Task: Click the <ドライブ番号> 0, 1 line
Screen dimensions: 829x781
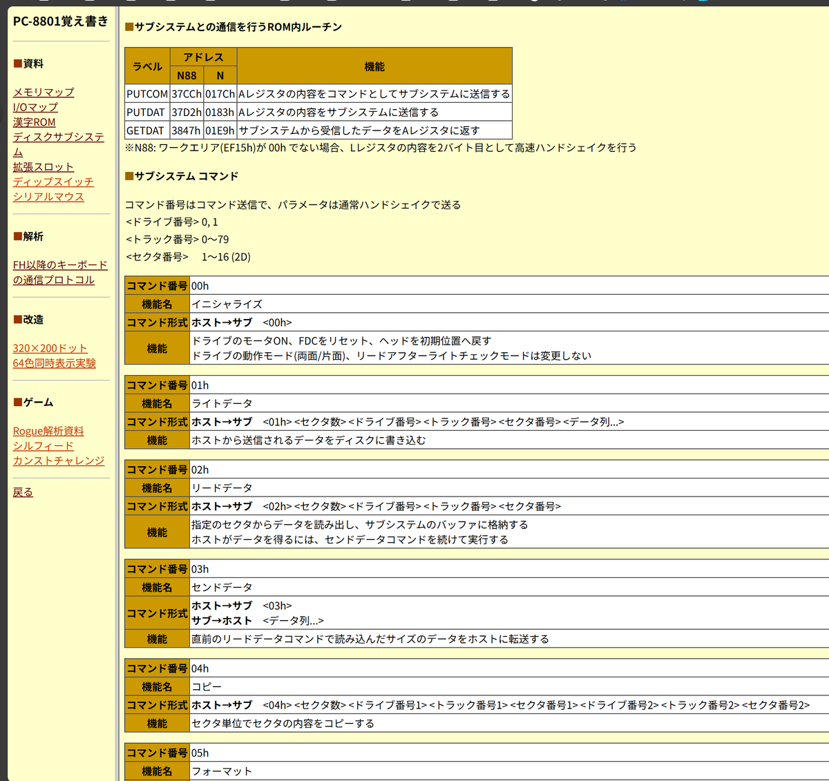Action: click(172, 222)
